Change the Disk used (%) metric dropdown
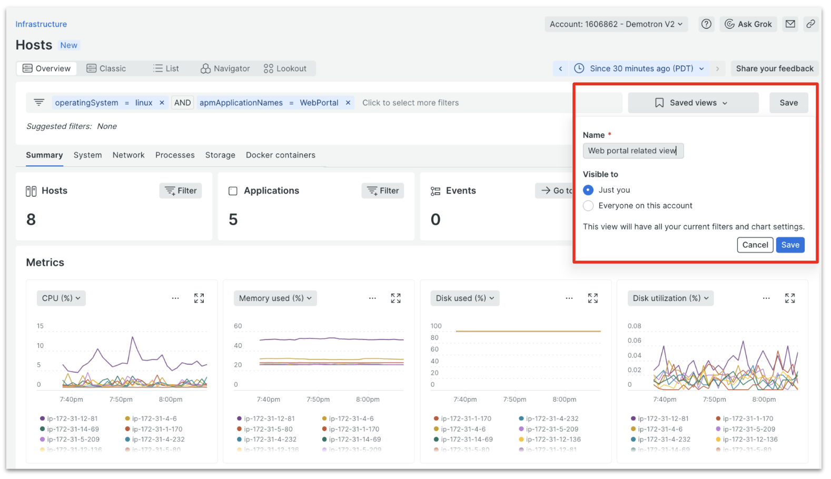 tap(465, 298)
